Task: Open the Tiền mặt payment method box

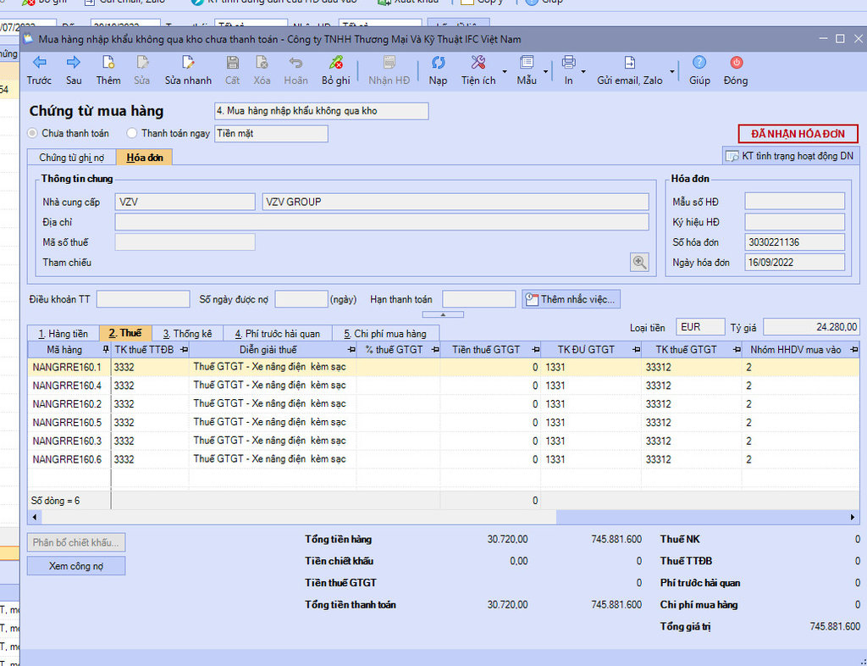Action: 271,133
